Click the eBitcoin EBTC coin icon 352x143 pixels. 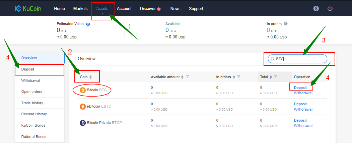click(83, 107)
